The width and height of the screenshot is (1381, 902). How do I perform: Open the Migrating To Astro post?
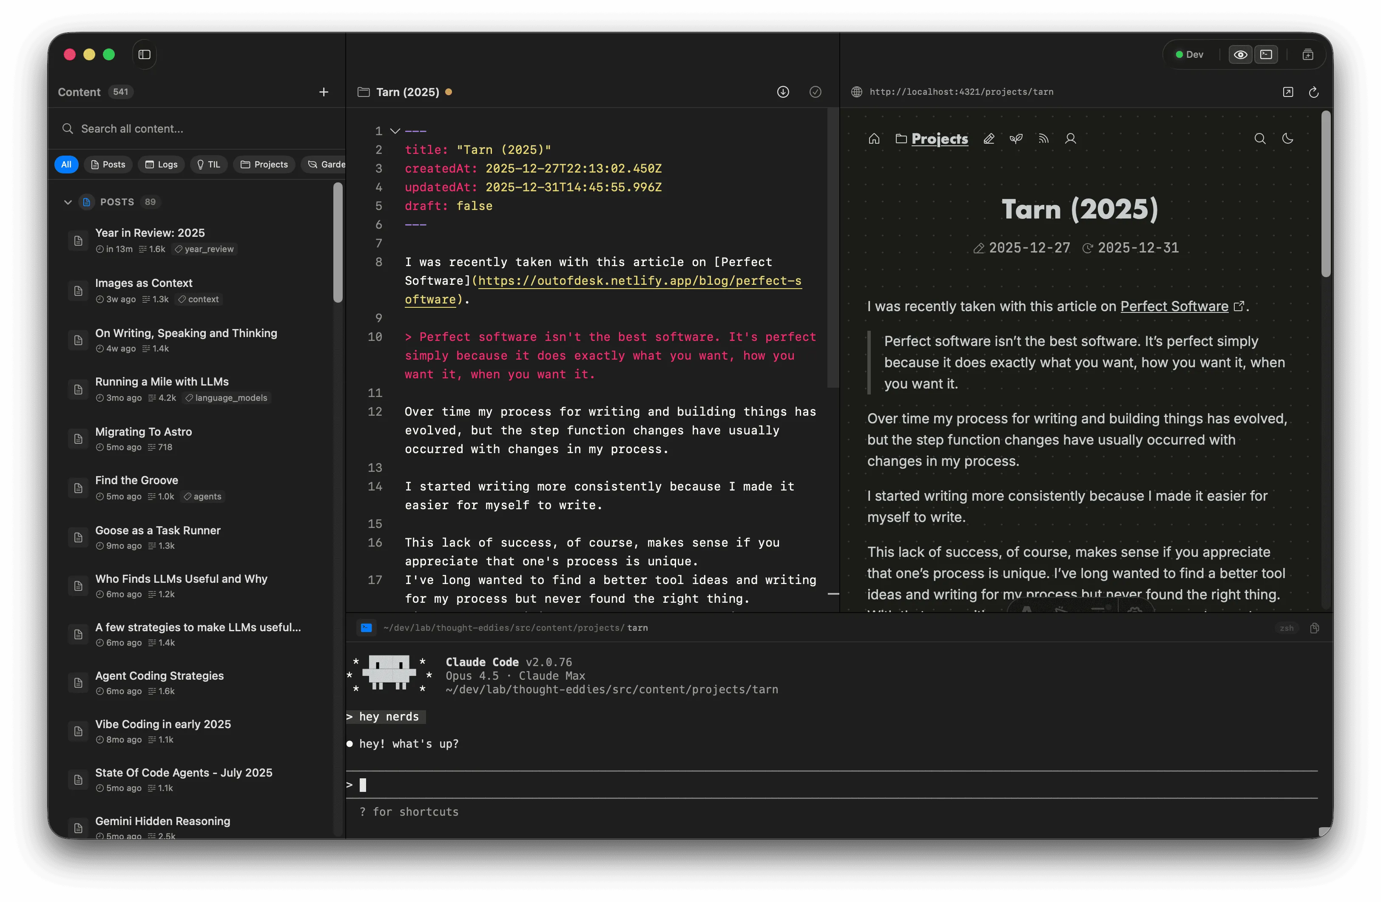(144, 432)
